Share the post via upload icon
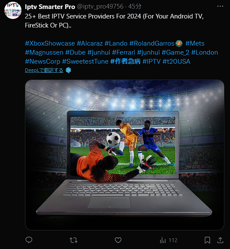 click(x=220, y=240)
